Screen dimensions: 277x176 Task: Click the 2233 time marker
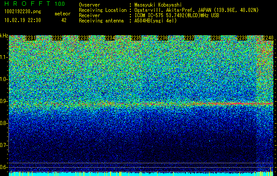coord(83,38)
